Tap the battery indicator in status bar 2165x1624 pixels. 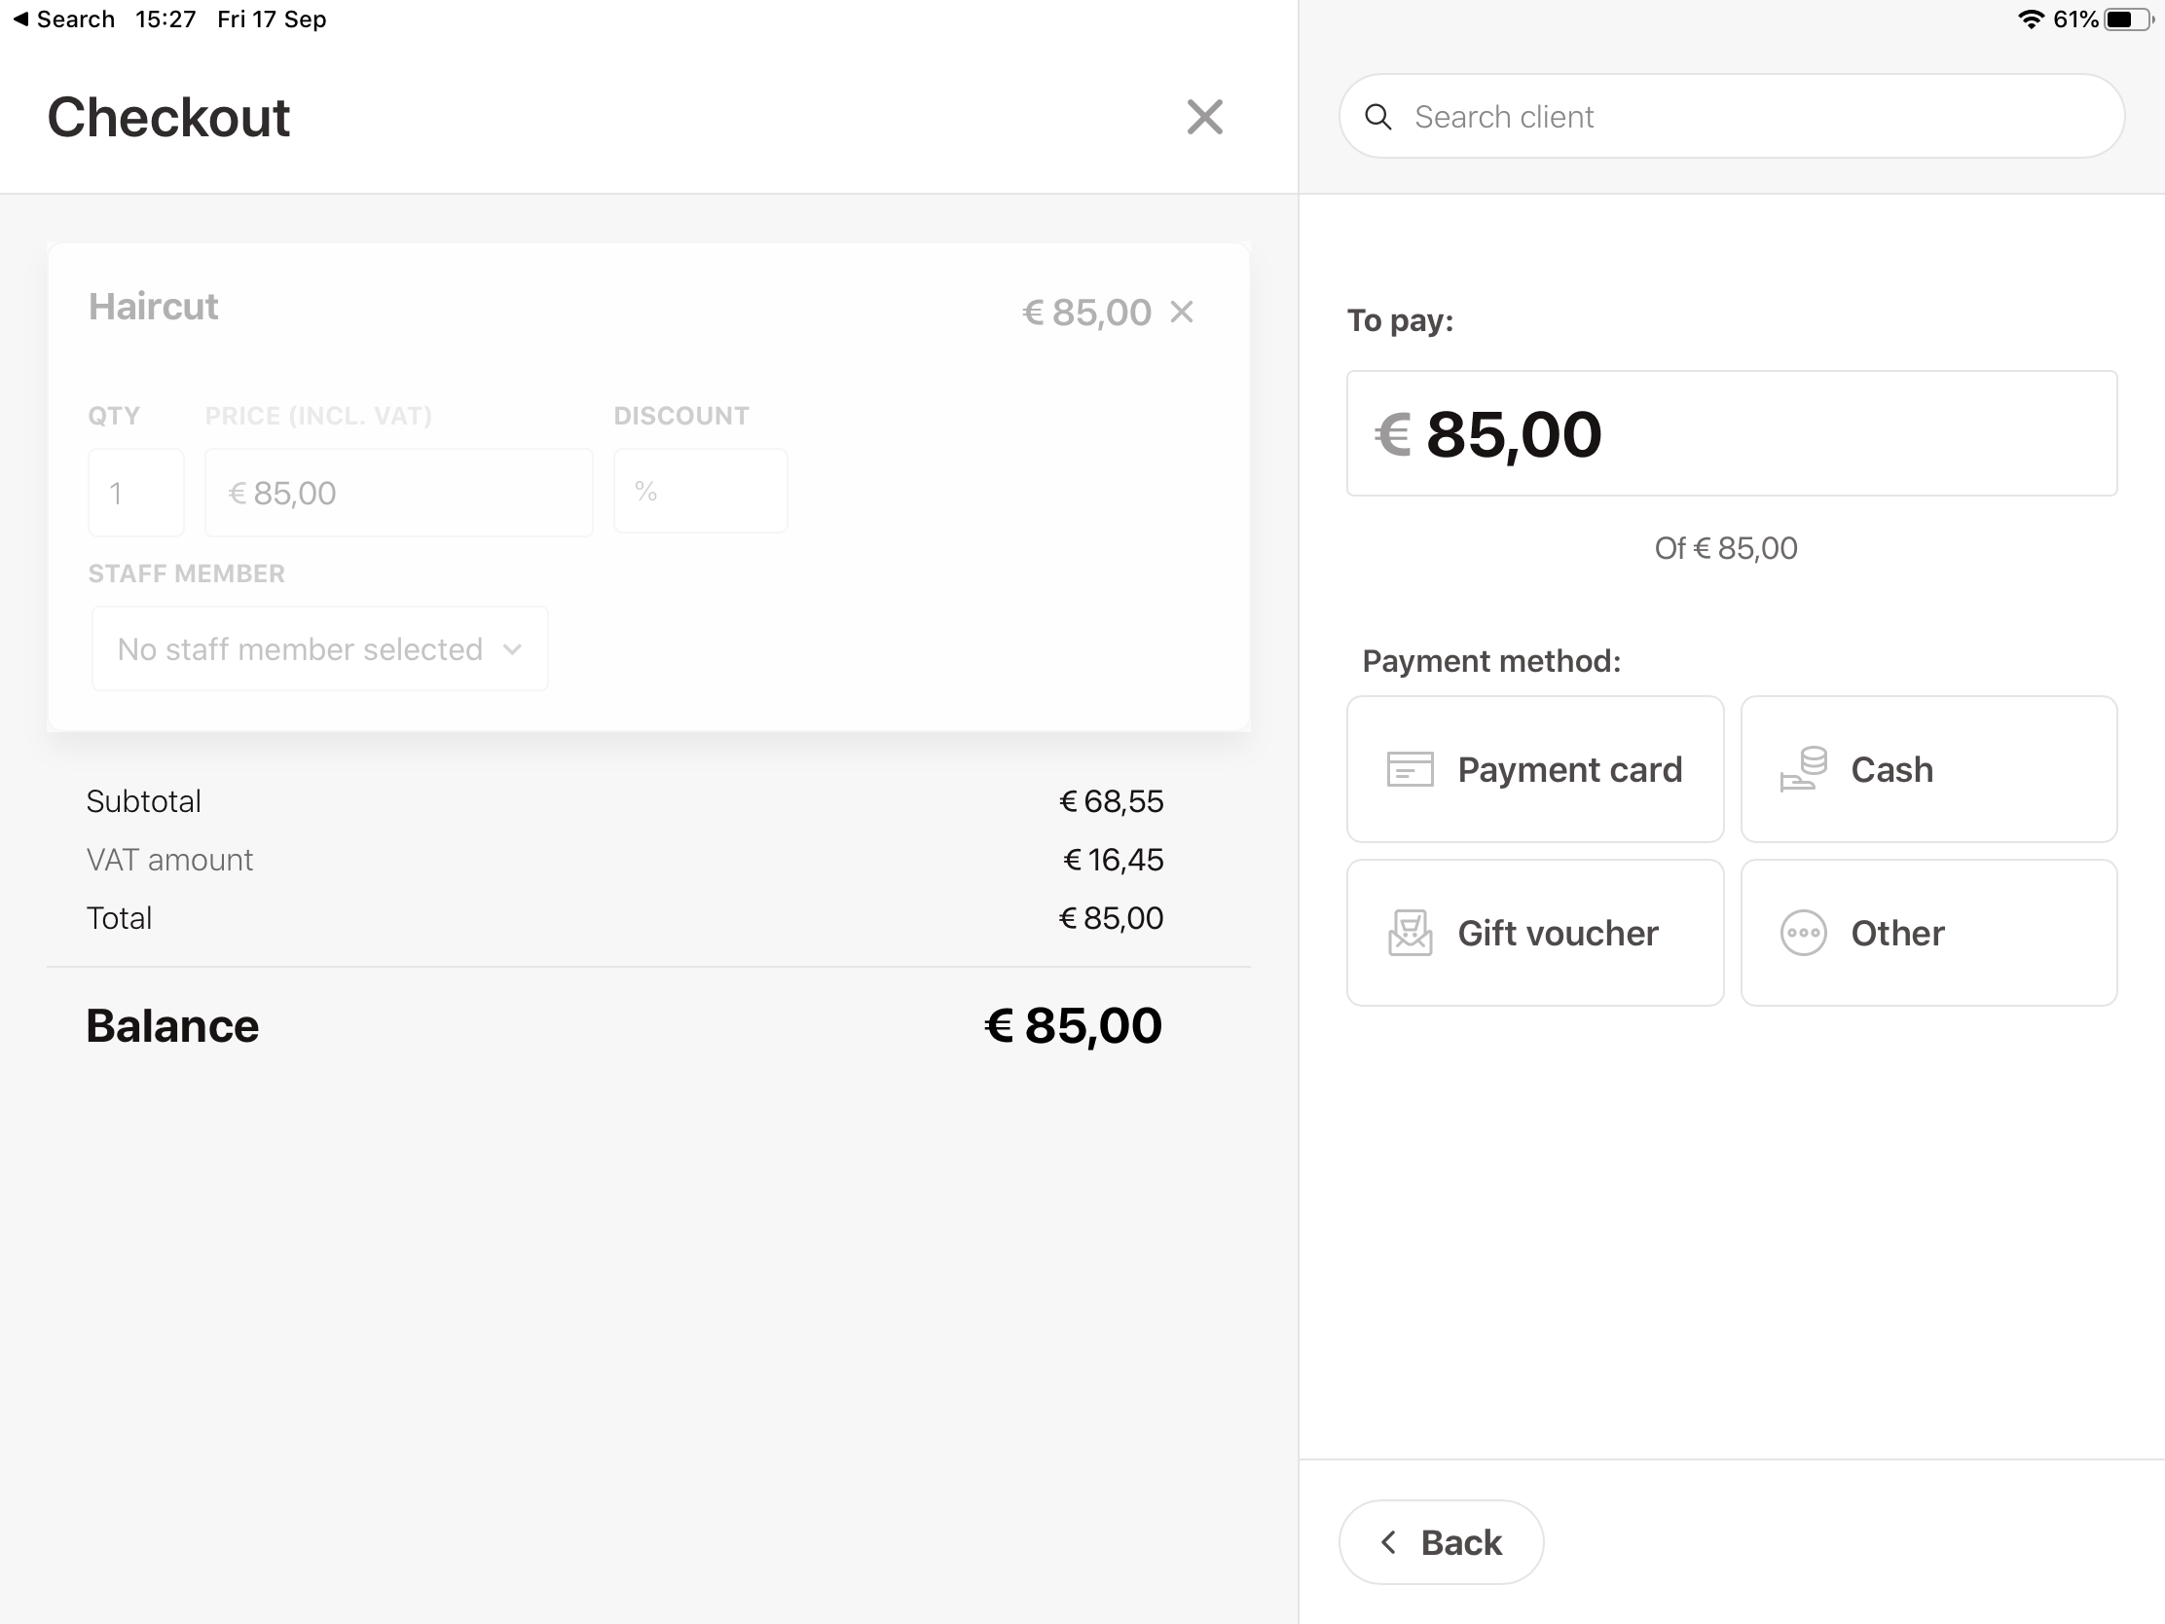tap(2125, 19)
